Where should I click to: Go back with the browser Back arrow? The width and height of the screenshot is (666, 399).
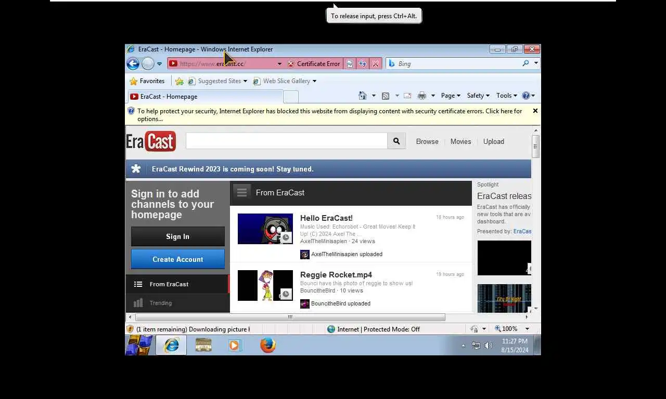click(x=133, y=63)
